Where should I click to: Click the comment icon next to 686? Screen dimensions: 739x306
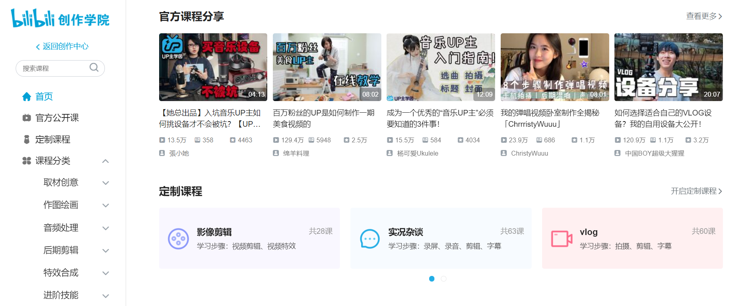click(x=539, y=140)
